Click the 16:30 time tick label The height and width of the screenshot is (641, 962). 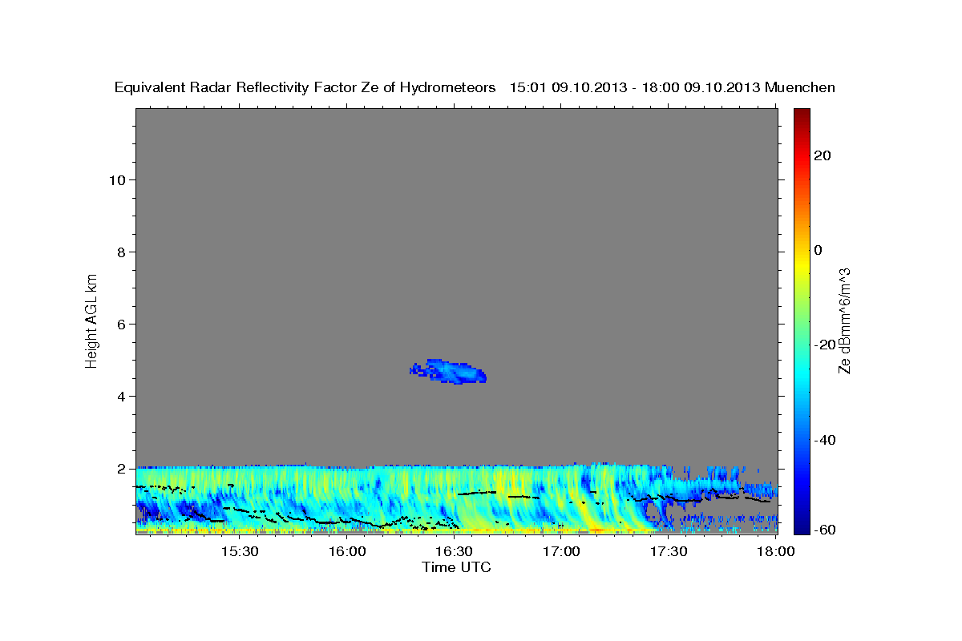455,552
